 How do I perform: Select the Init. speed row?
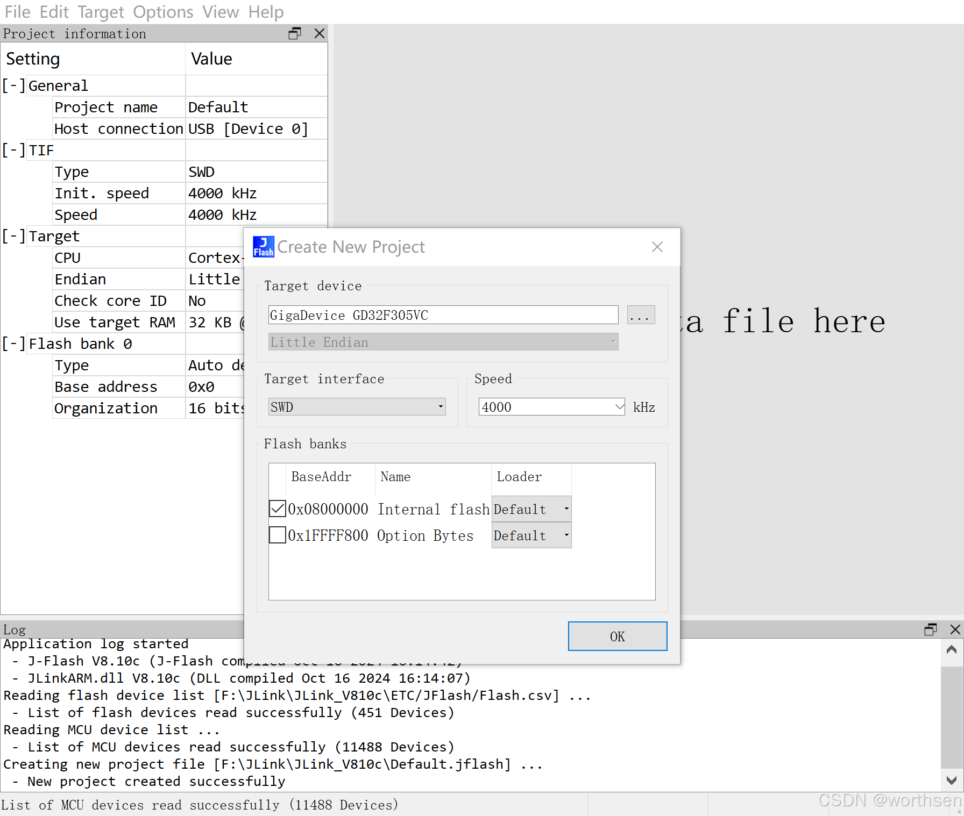pos(190,193)
